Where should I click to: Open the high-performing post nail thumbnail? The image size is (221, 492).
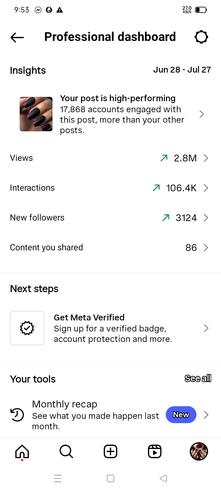(x=36, y=114)
